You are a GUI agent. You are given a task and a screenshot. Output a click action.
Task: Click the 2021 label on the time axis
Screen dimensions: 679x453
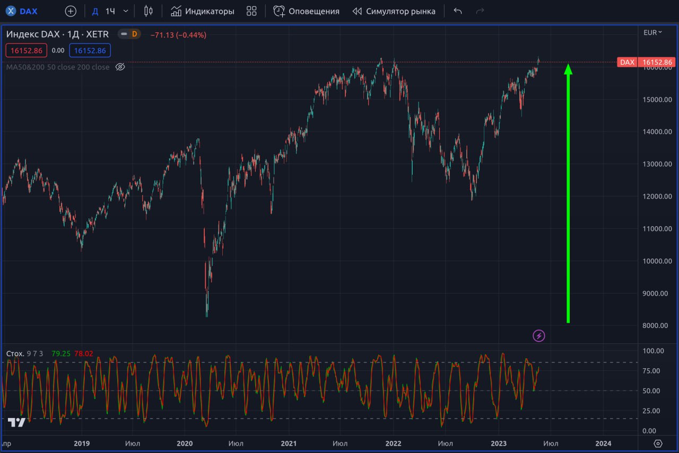pos(289,443)
